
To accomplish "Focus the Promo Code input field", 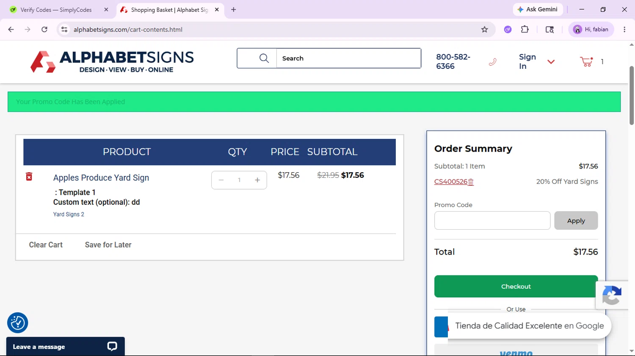I will (x=492, y=220).
